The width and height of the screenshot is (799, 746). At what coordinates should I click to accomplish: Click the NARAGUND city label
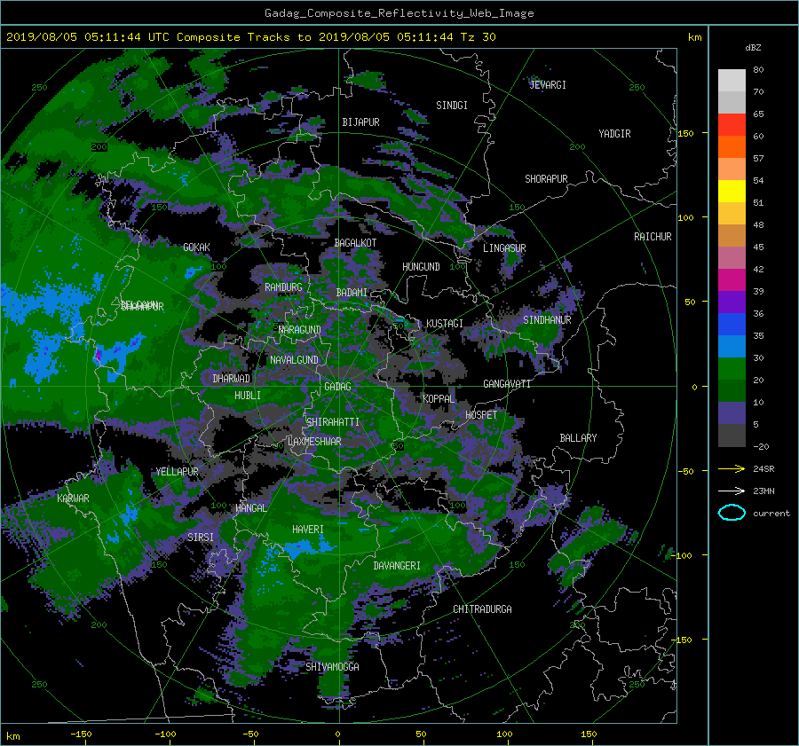pos(300,330)
